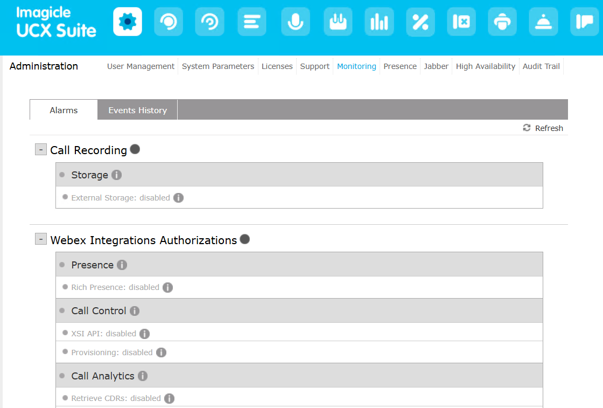Open the Administration gear icon

(x=128, y=22)
